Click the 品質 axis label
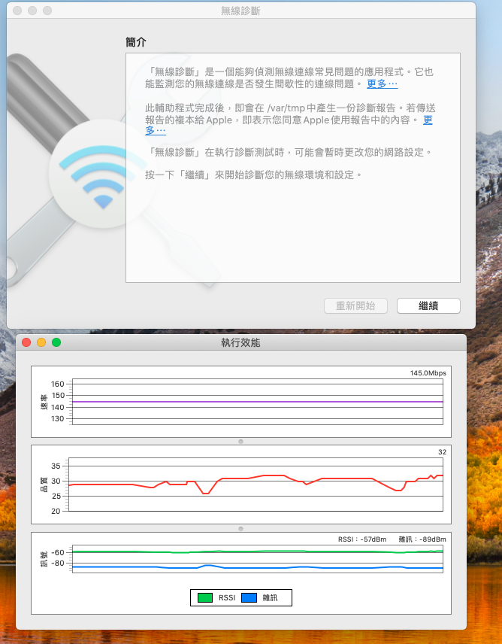 coord(44,485)
